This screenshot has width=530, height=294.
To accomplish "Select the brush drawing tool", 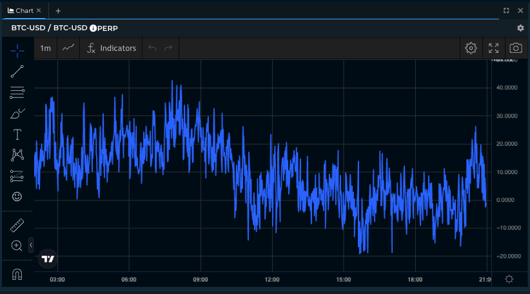I will pos(17,114).
